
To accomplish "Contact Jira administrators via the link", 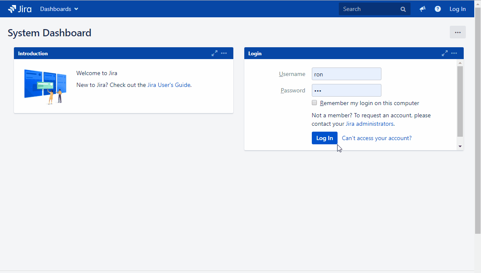I will pyautogui.click(x=370, y=124).
